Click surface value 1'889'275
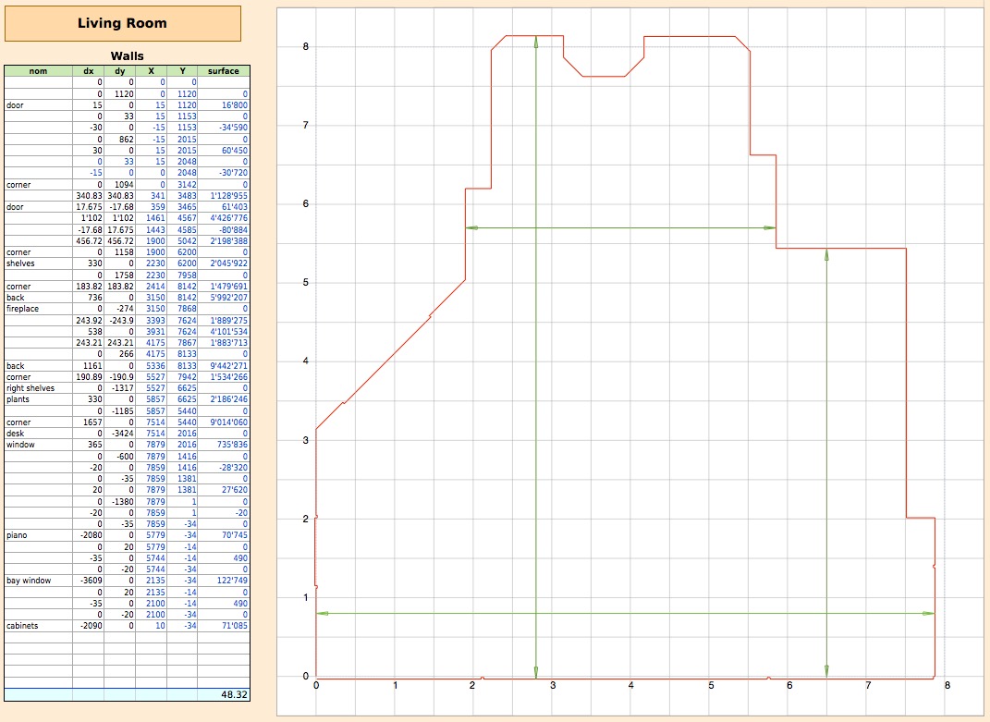The width and height of the screenshot is (990, 722). click(x=229, y=320)
